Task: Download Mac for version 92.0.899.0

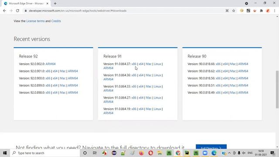Action: 63,85
